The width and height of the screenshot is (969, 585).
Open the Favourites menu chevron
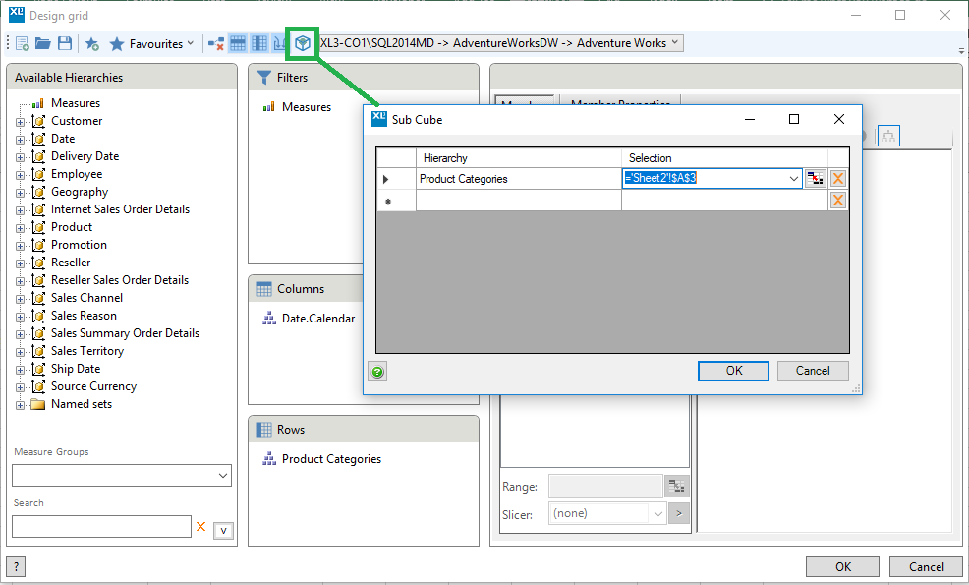pyautogui.click(x=190, y=43)
